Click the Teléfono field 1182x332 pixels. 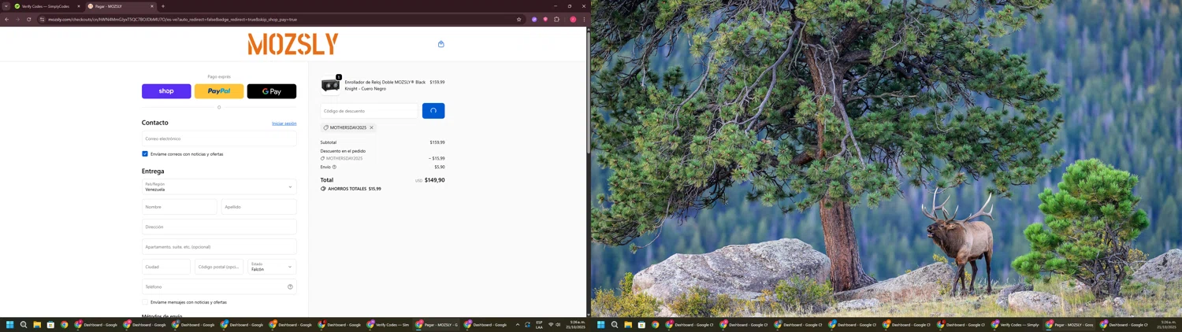click(219, 287)
